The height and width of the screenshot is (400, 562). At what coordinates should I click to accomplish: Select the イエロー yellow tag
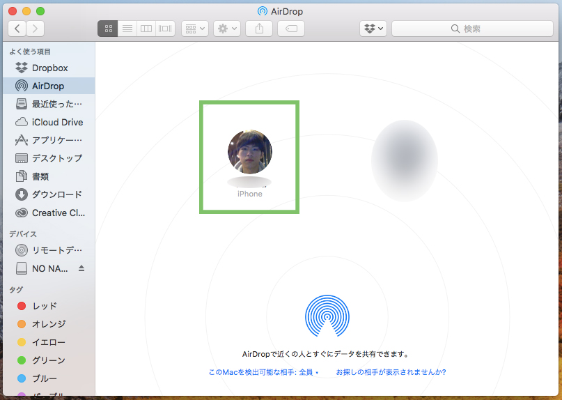pos(49,342)
